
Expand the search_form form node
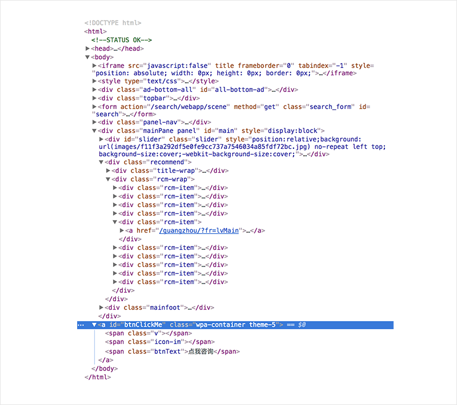click(x=94, y=107)
